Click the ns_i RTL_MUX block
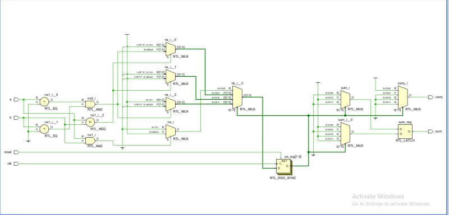The height and width of the screenshot is (215, 449). pos(171,132)
